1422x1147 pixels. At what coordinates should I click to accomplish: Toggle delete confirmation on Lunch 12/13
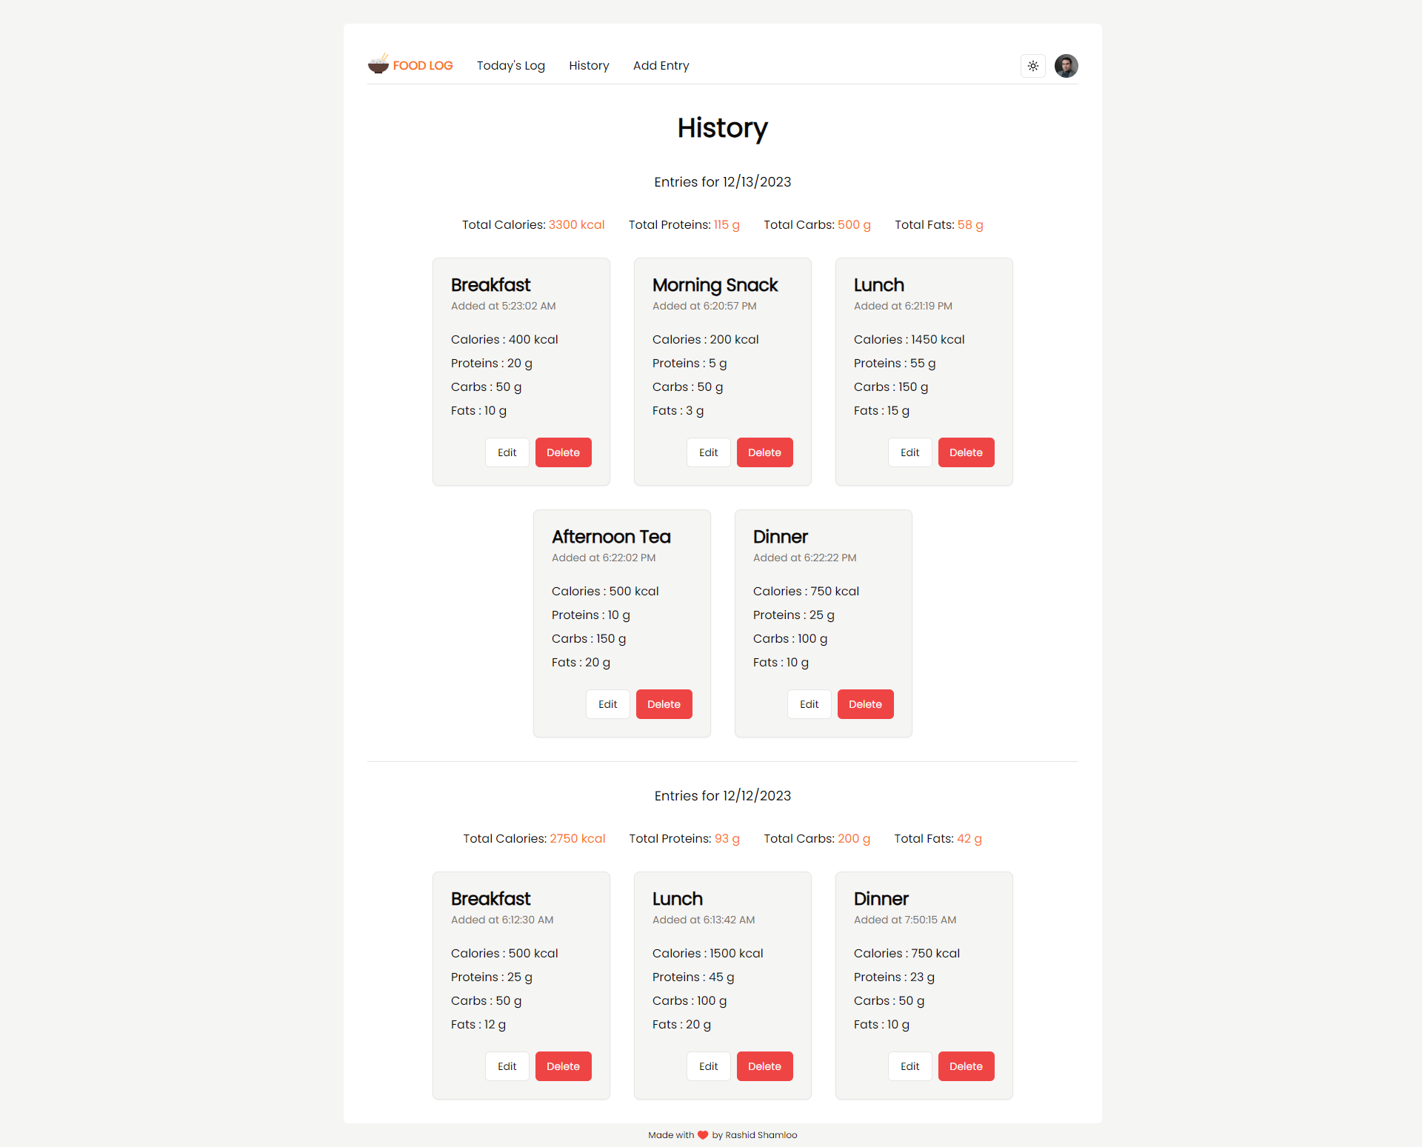pos(966,453)
